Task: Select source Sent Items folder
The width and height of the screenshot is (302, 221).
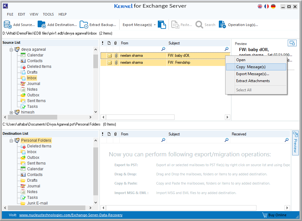Action: [36, 101]
